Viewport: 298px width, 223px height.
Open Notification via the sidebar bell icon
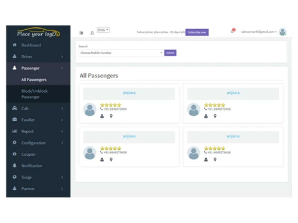(14, 165)
